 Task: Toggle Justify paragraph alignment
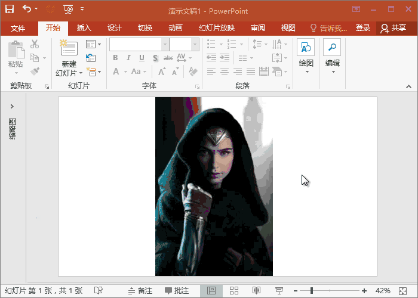pyautogui.click(x=251, y=72)
